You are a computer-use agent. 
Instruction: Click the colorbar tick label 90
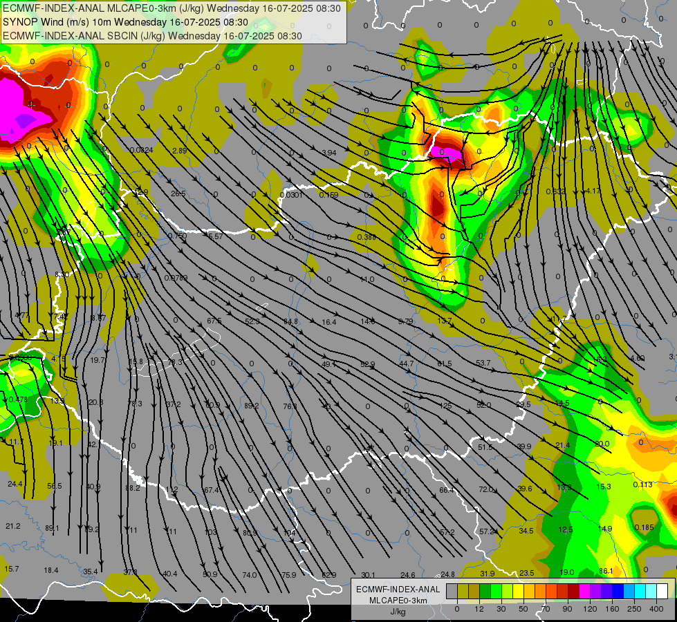(568, 609)
